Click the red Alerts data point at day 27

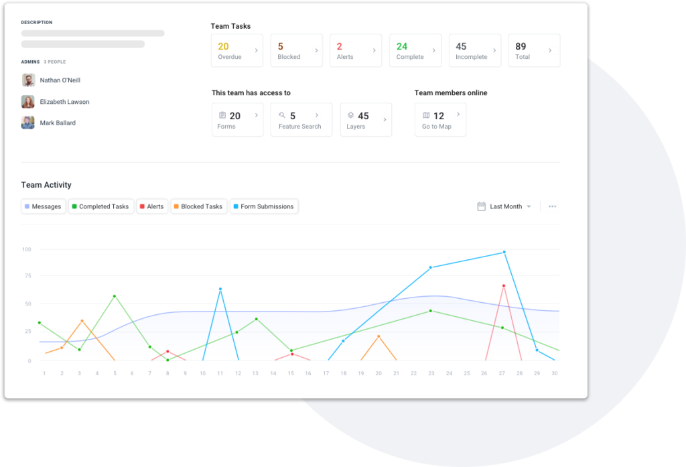504,286
